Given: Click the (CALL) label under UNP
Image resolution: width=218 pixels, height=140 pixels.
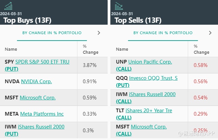Looking at the screenshot, I should click(124, 69).
